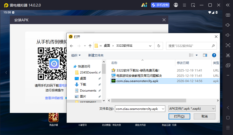Open the 组织 menu
This screenshot has height=135, width=233.
(76, 55)
